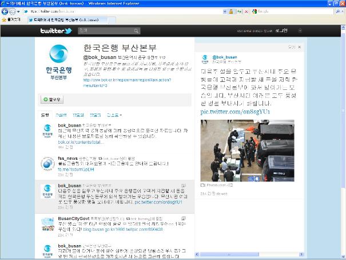Click the small avatar in detail panel
Image resolution: width=346 pixels, height=260 pixels.
click(205, 59)
